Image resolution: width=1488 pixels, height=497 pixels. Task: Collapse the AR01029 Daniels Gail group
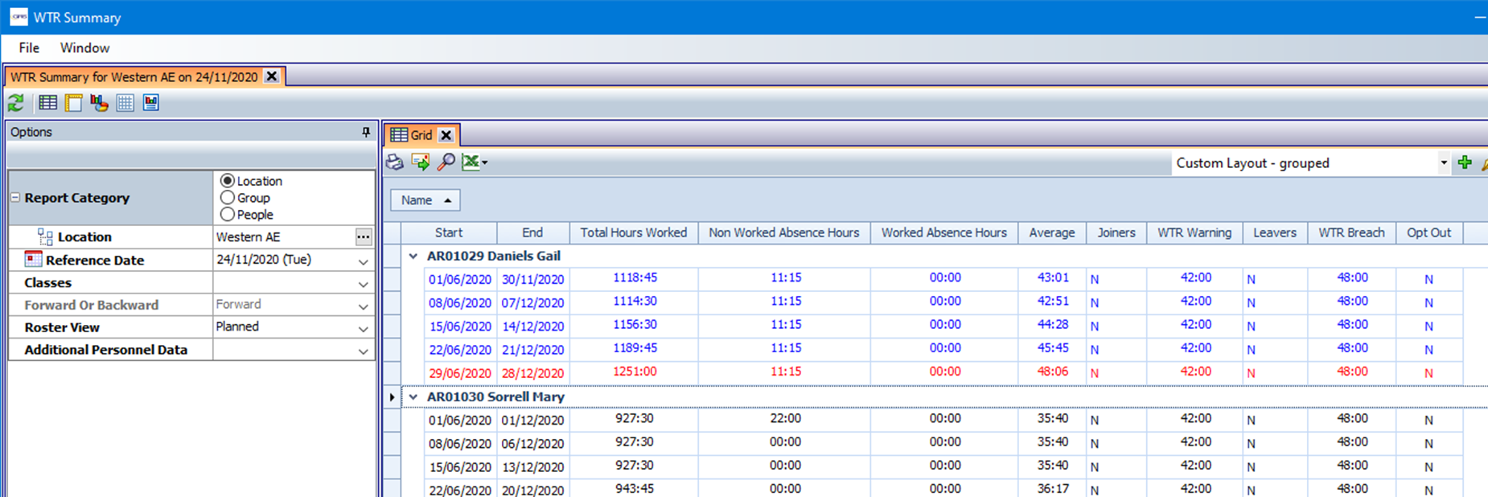[413, 257]
